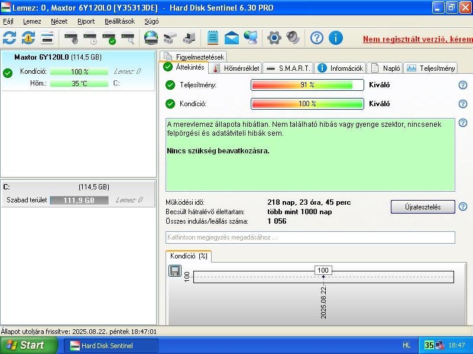
Task: Click the question mark help toolbar icon
Action: coord(317,38)
